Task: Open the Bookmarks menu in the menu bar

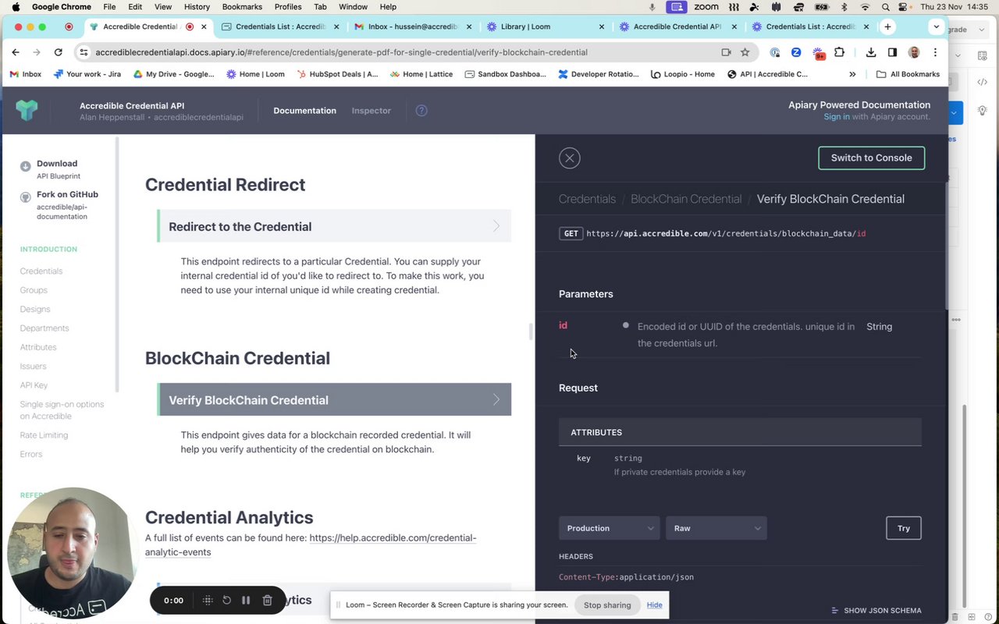Action: point(242,7)
